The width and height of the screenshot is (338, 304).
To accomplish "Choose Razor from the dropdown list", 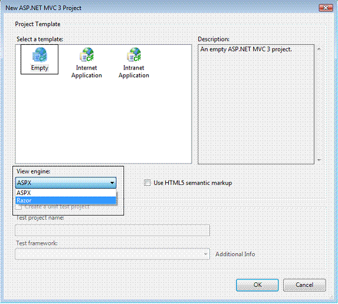I will pyautogui.click(x=65, y=201).
